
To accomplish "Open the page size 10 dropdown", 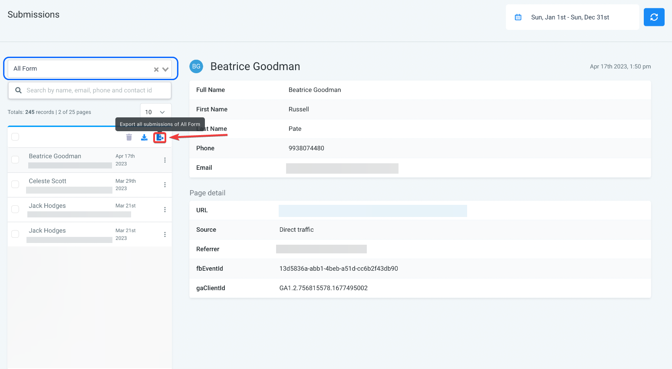I will (156, 112).
